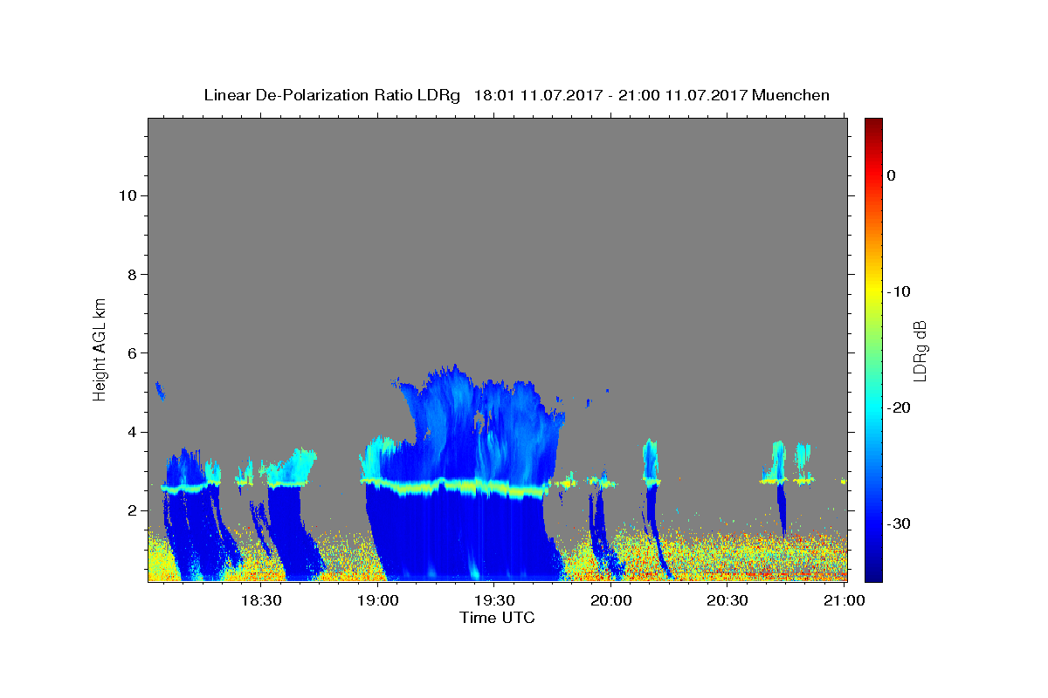Viewport: 1048px width, 698px height.
Task: Click the 18:30 time axis label
Action: pos(261,600)
